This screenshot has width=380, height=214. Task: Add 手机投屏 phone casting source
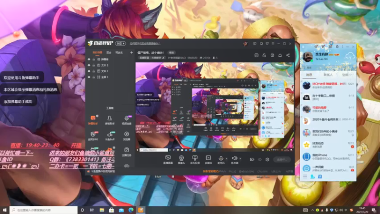coord(195,160)
